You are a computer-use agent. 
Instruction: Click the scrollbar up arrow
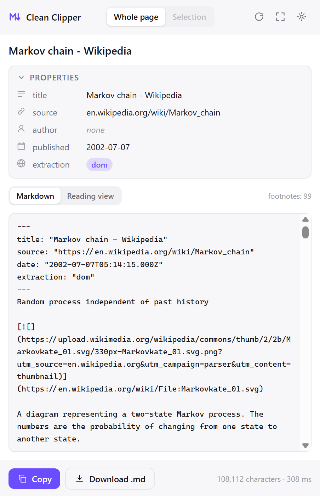[x=305, y=220]
